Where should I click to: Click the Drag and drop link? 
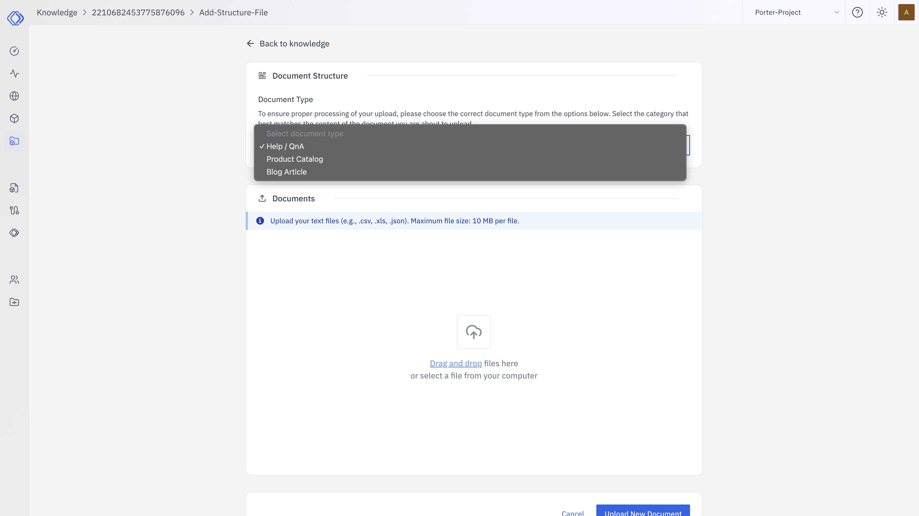456,363
